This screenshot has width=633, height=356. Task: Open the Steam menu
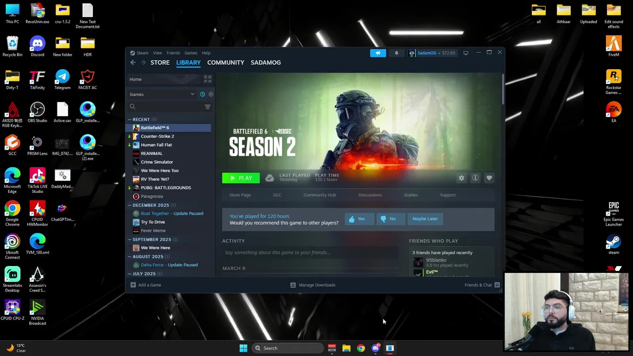point(142,53)
